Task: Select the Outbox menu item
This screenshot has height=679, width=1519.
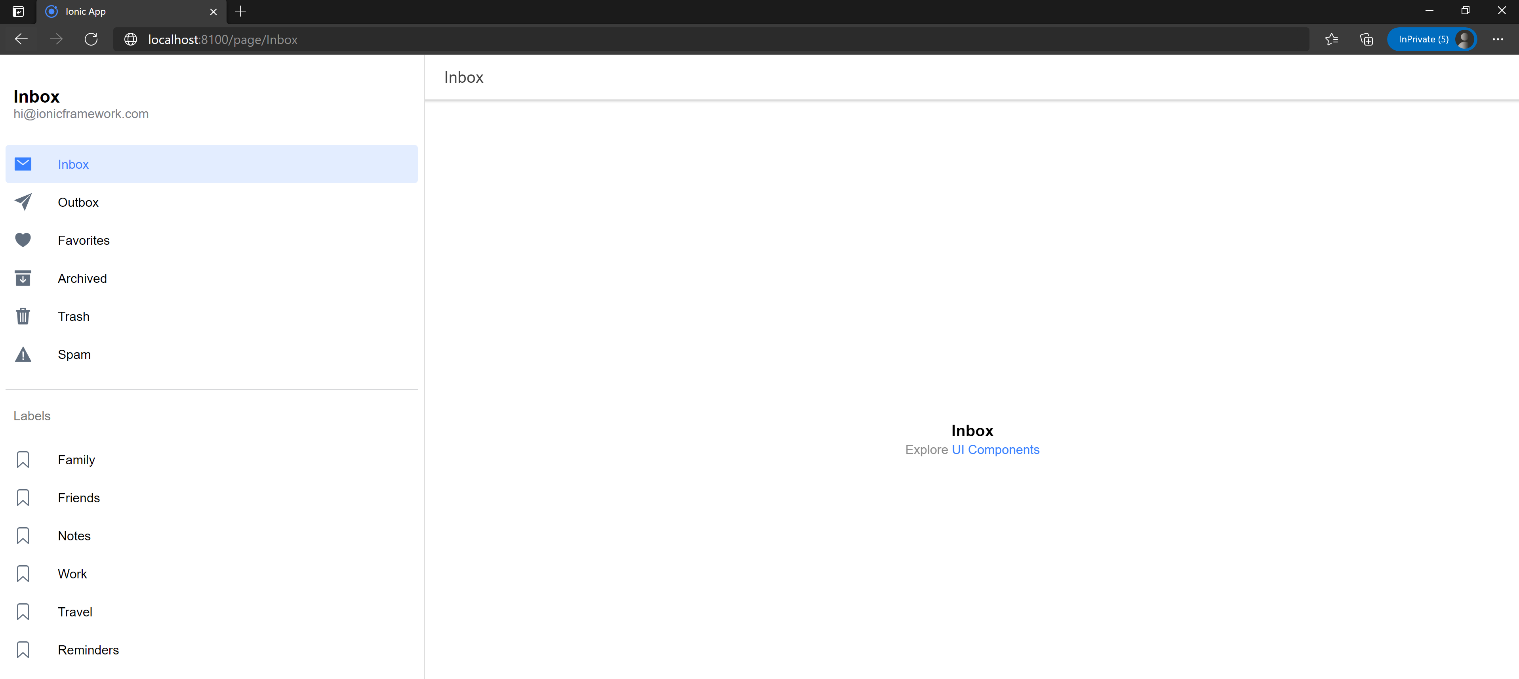Action: coord(78,202)
